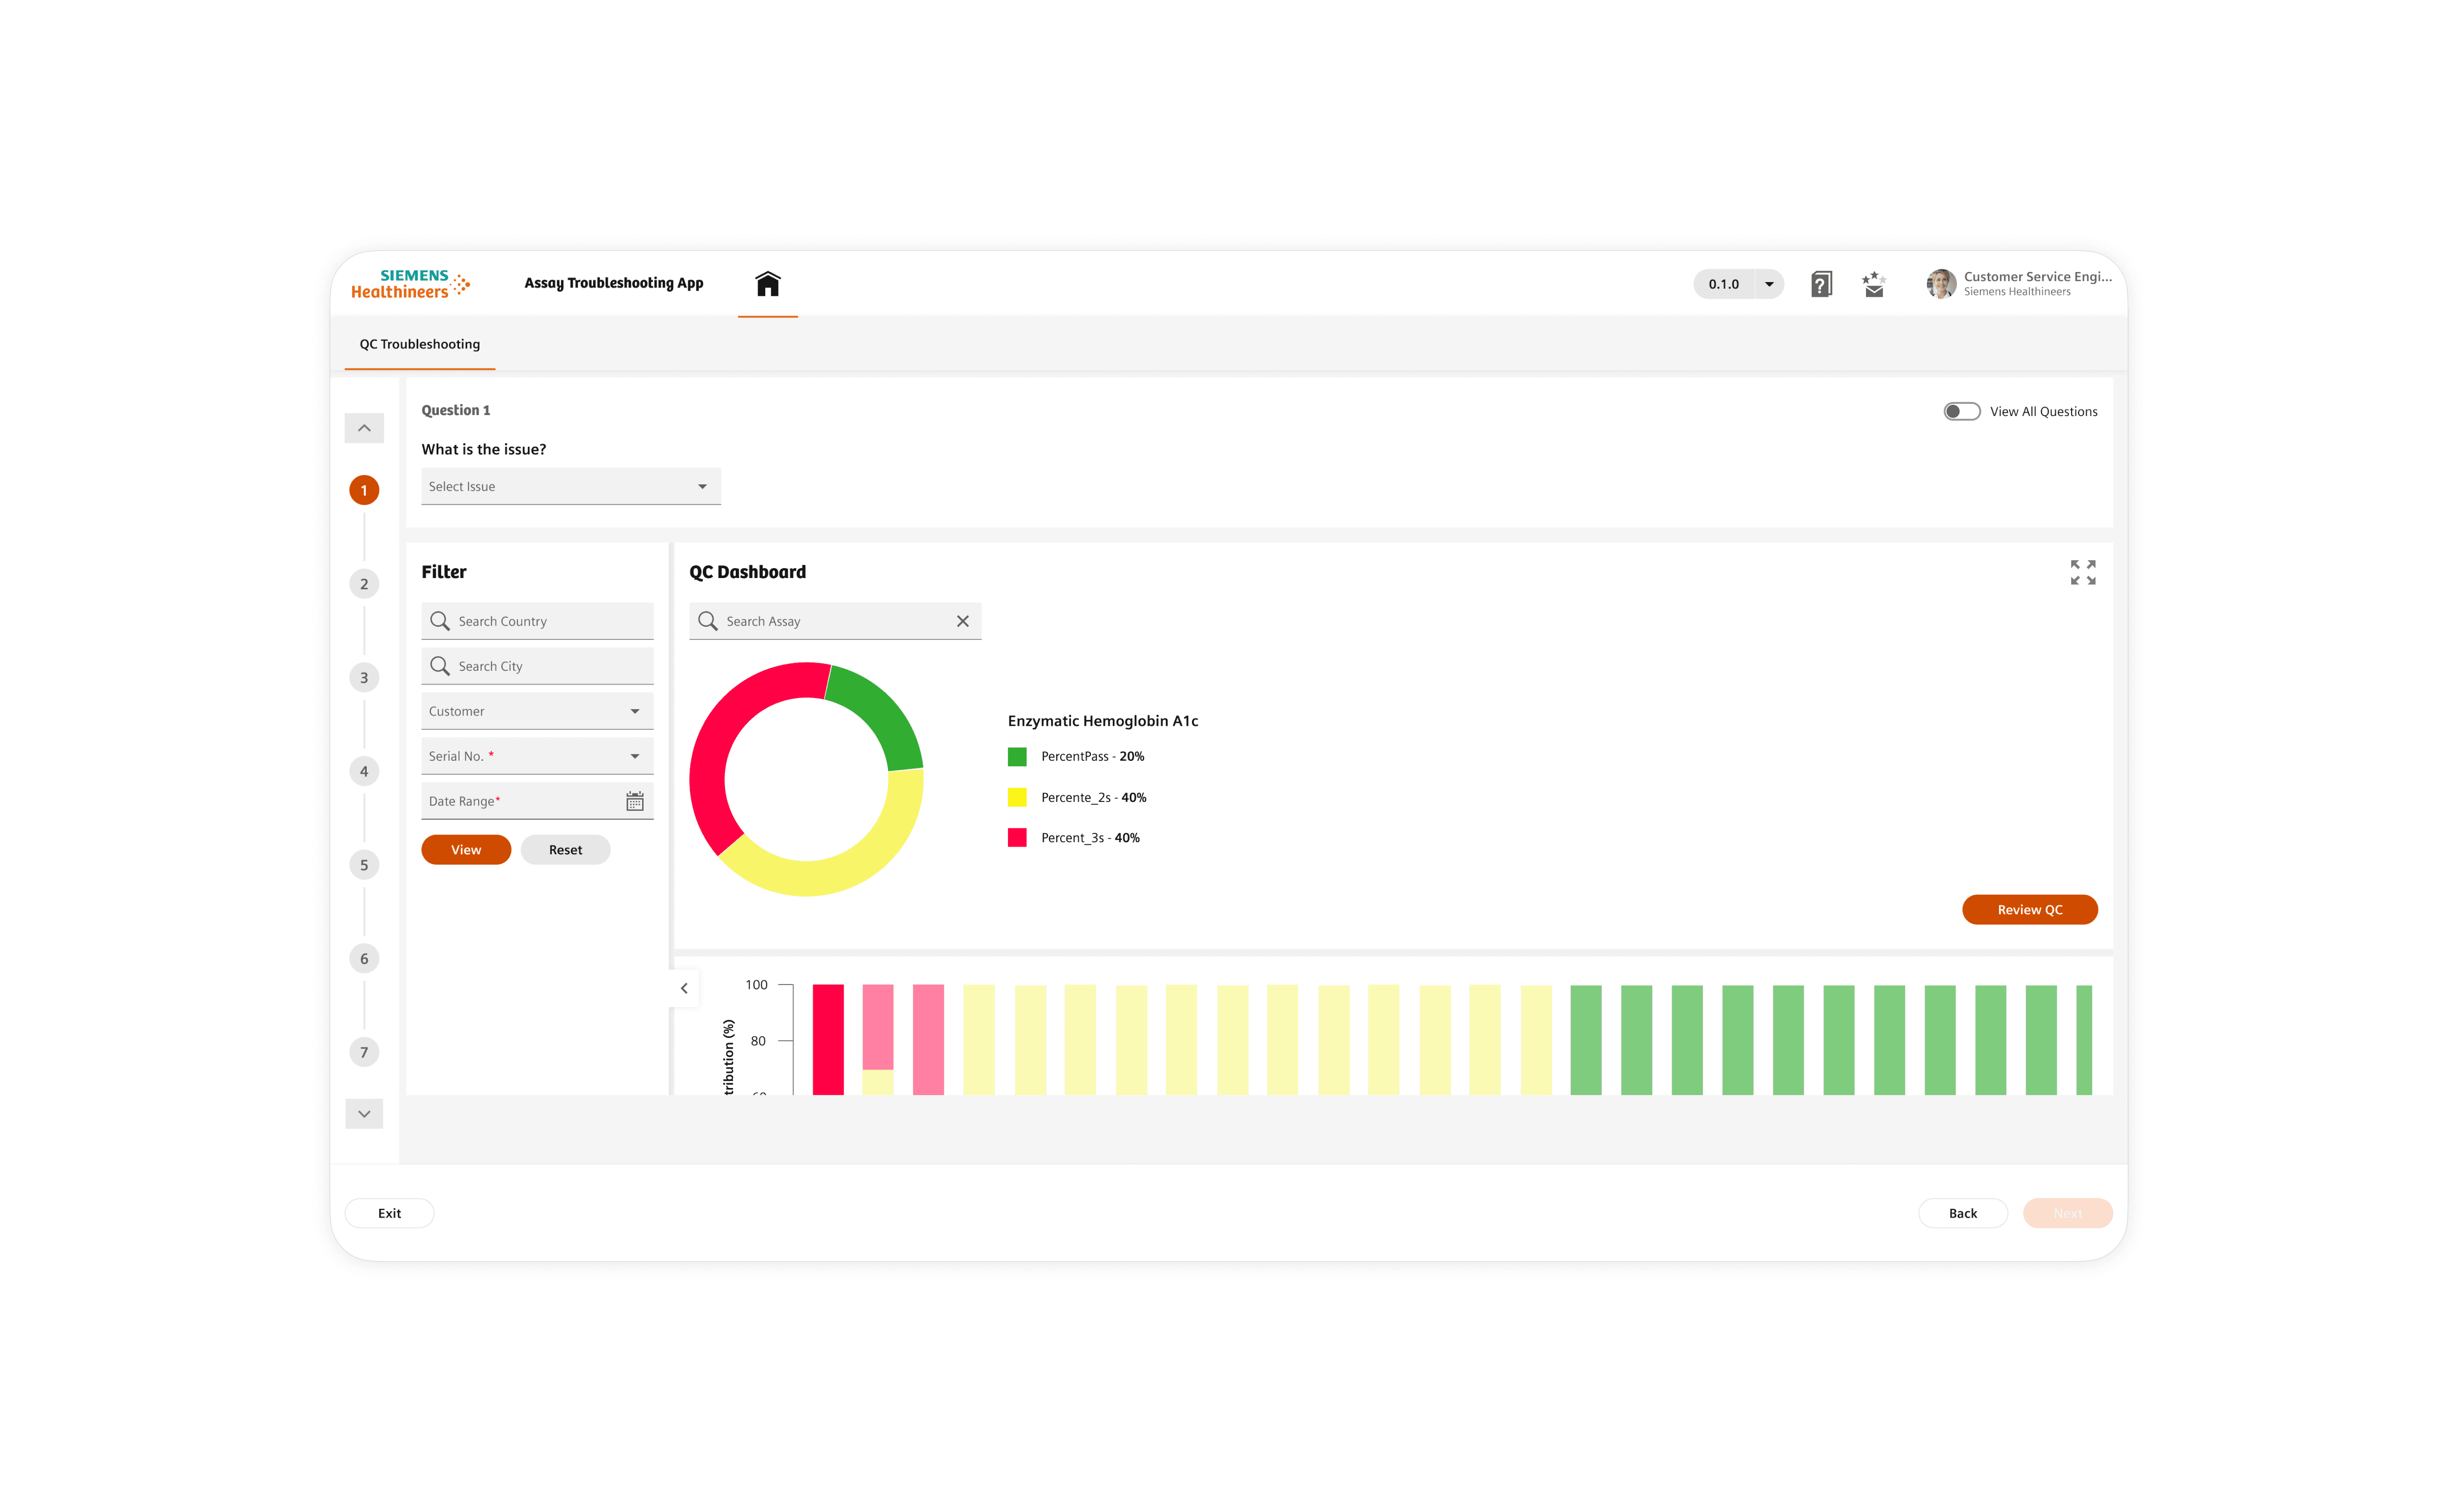
Task: Collapse the Filter panel arrow
Action: coord(684,988)
